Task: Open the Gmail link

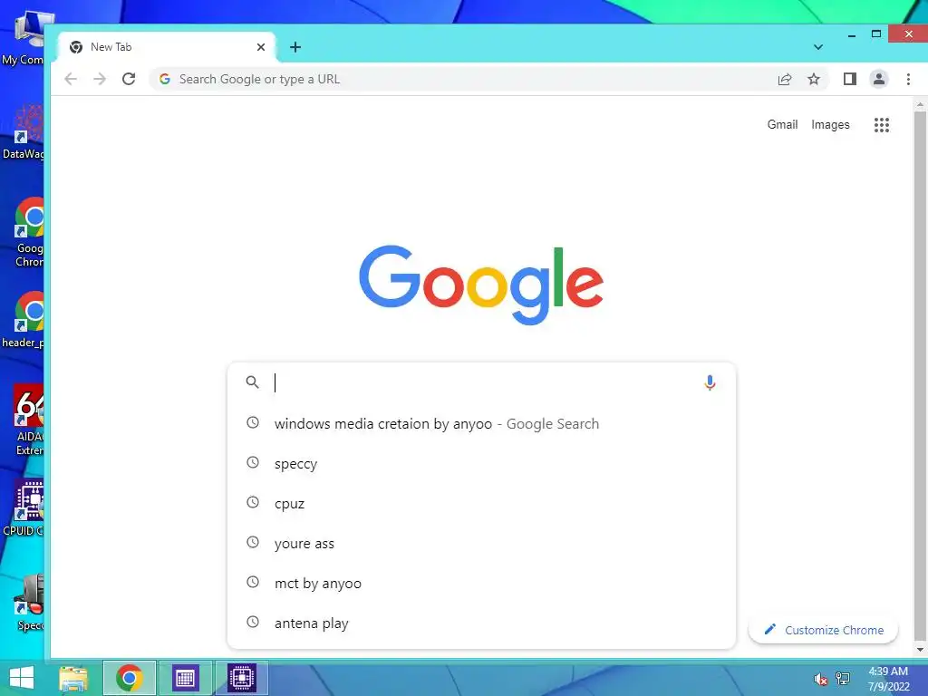Action: tap(782, 124)
